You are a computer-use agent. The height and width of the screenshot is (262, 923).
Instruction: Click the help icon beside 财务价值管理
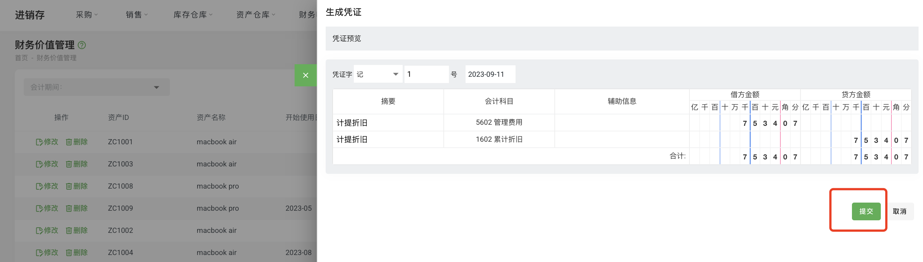pos(82,45)
